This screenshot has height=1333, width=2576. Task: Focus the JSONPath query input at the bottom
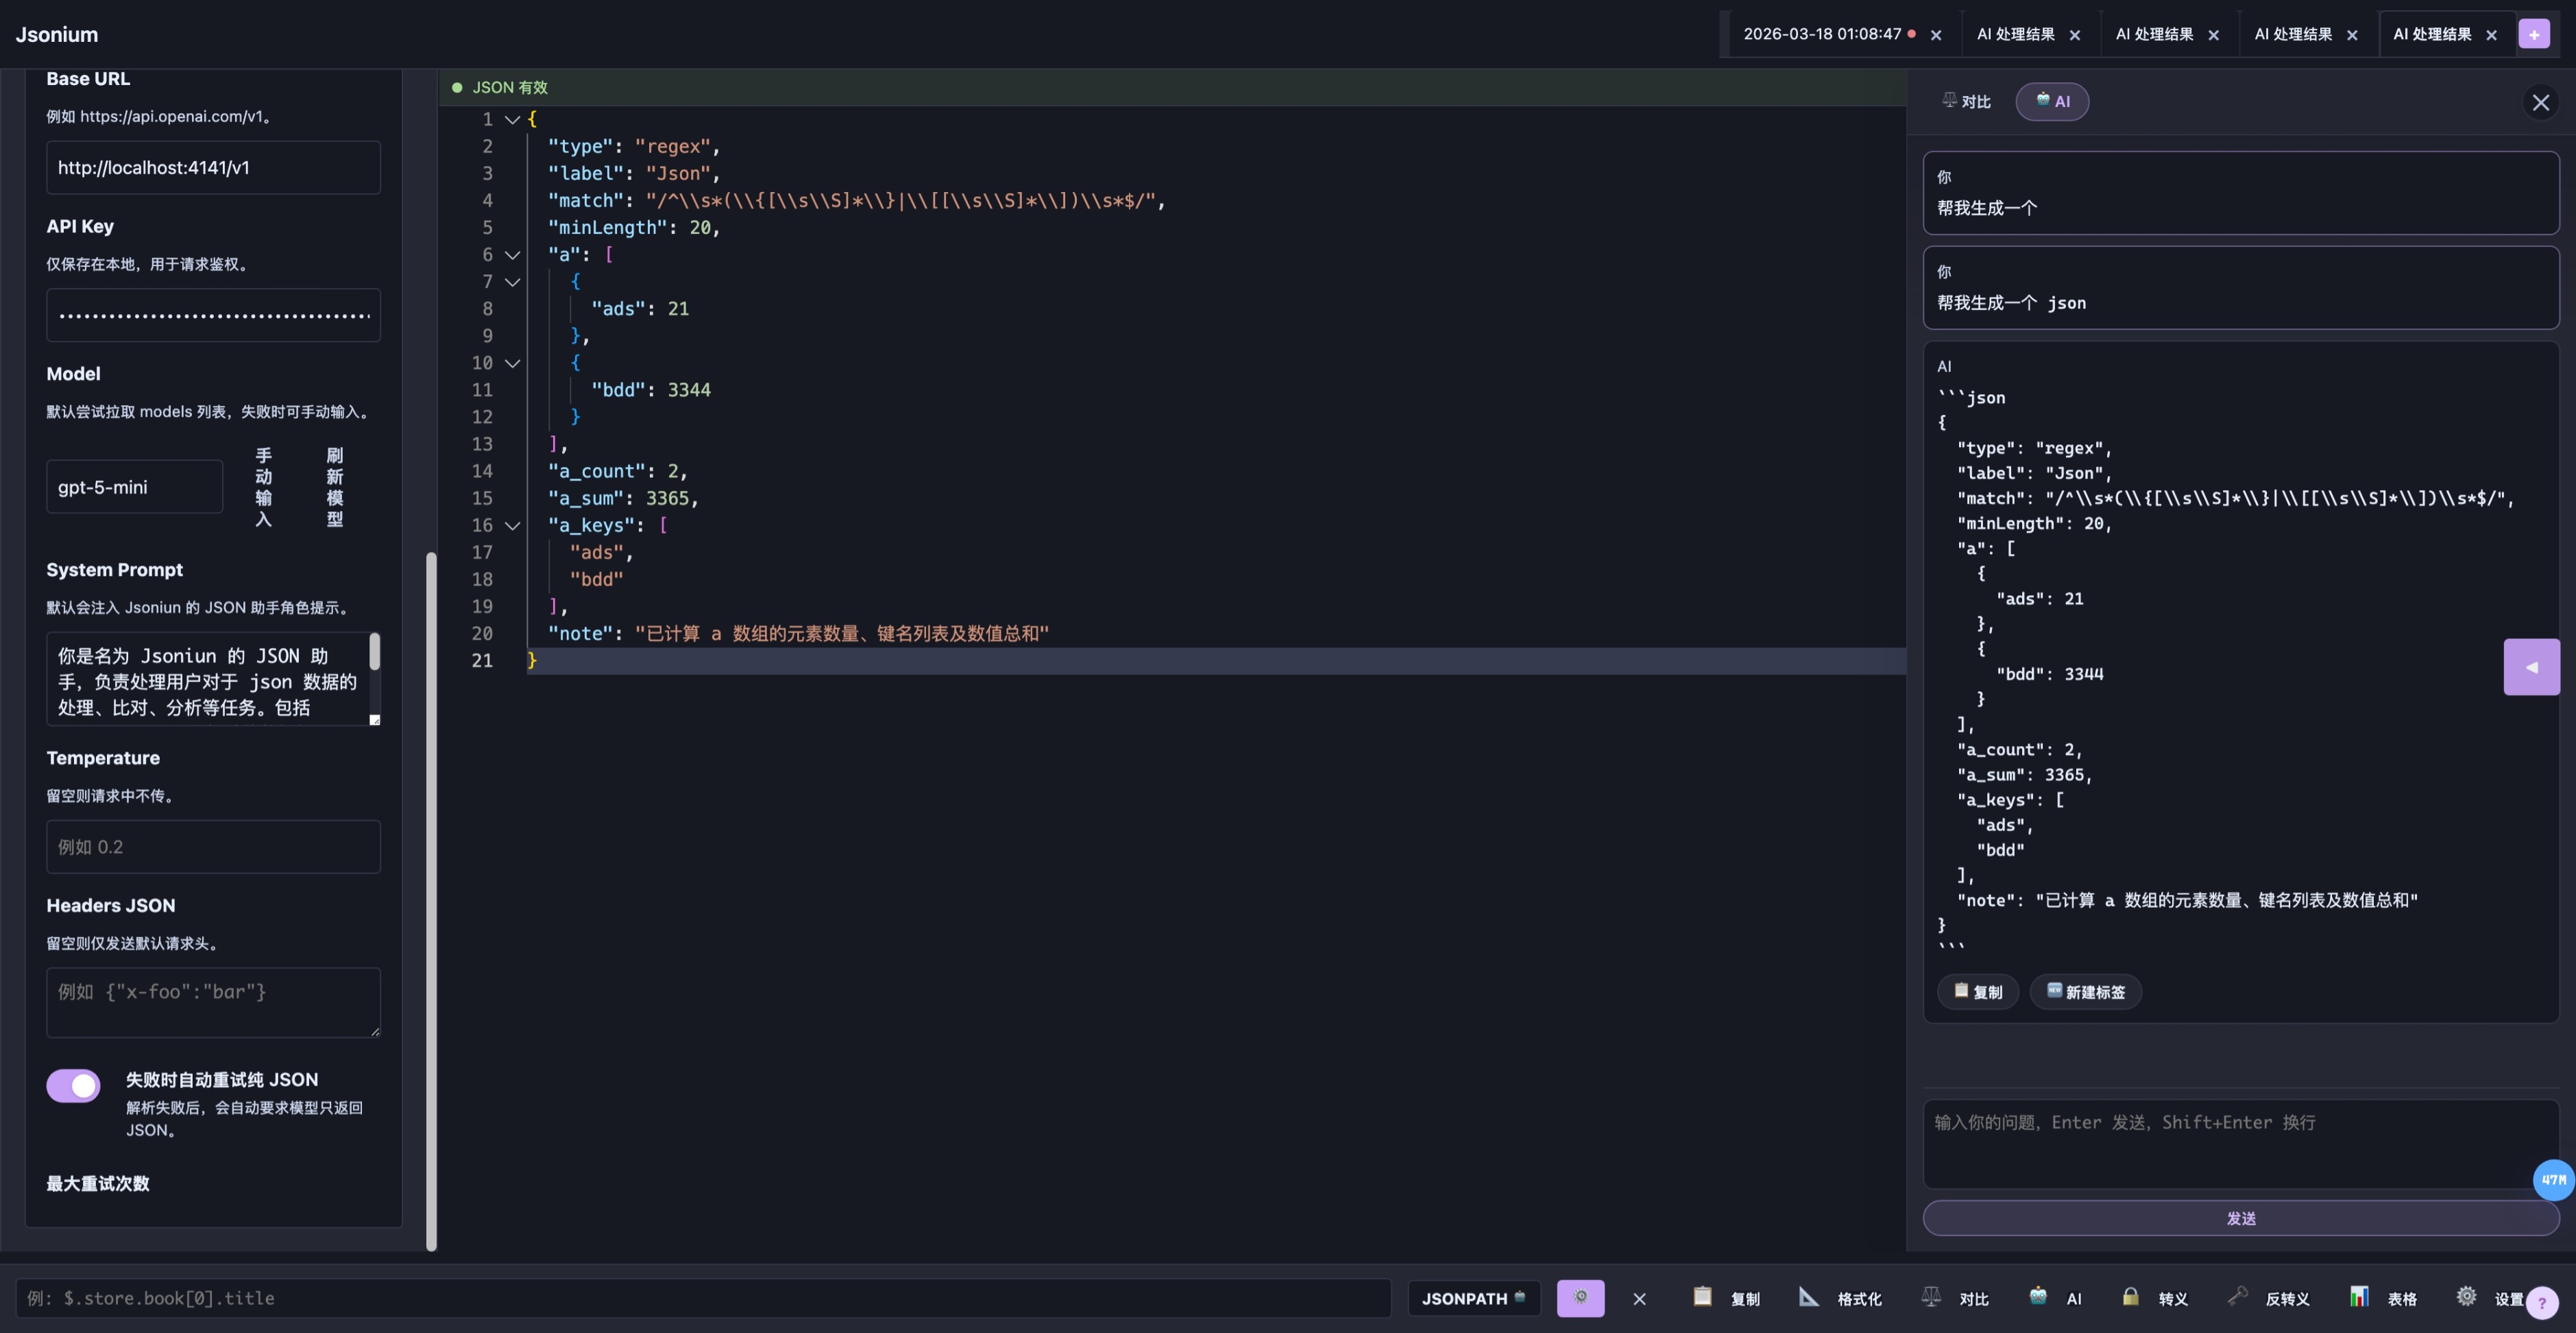pos(703,1298)
